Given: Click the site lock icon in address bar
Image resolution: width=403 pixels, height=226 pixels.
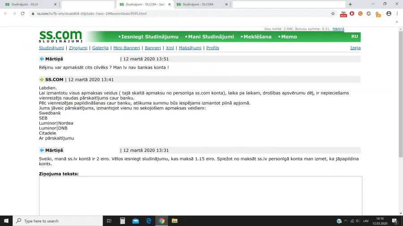Looking at the screenshot, I should click(33, 13).
